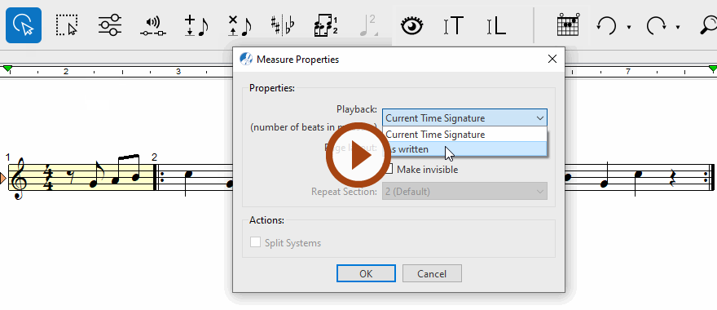Close the Measure Properties dialog
Screen dimensions: 717x310
pyautogui.click(x=552, y=59)
